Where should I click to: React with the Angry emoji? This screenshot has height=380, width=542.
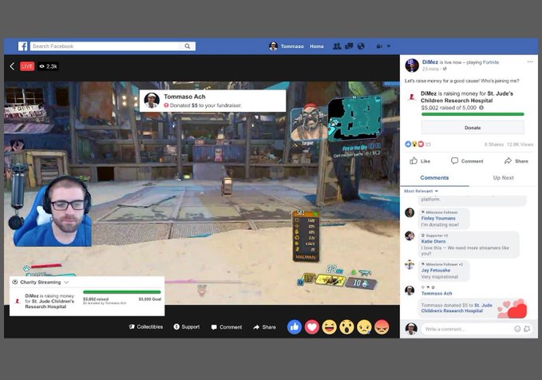[382, 327]
